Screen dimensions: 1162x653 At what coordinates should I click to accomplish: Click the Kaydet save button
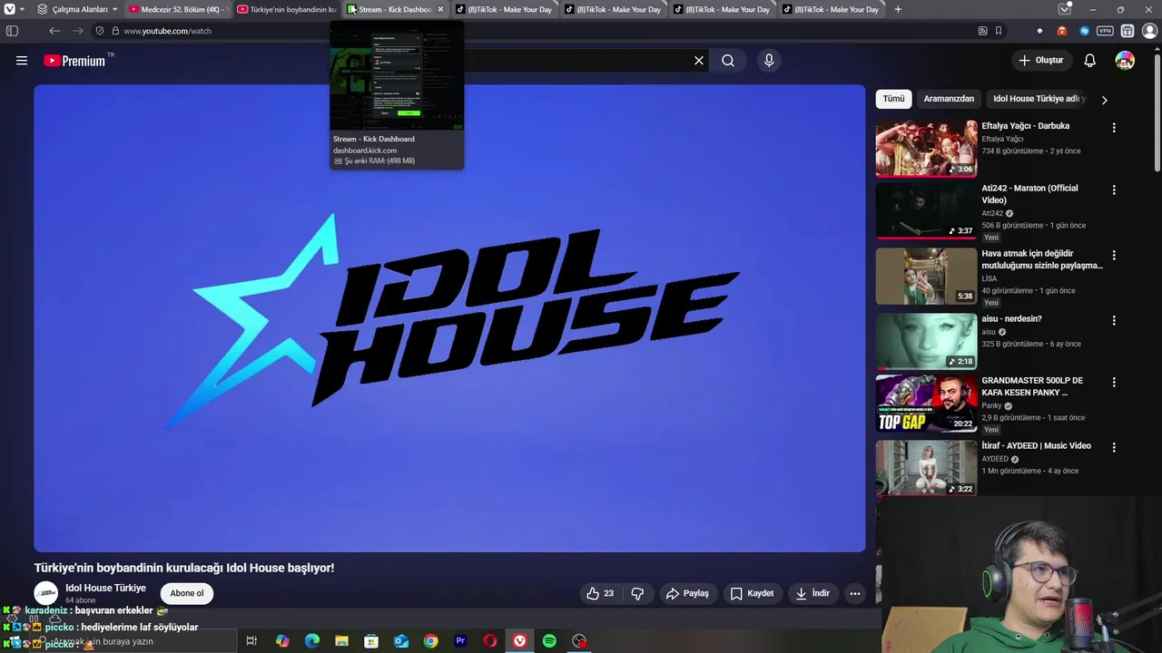click(752, 593)
